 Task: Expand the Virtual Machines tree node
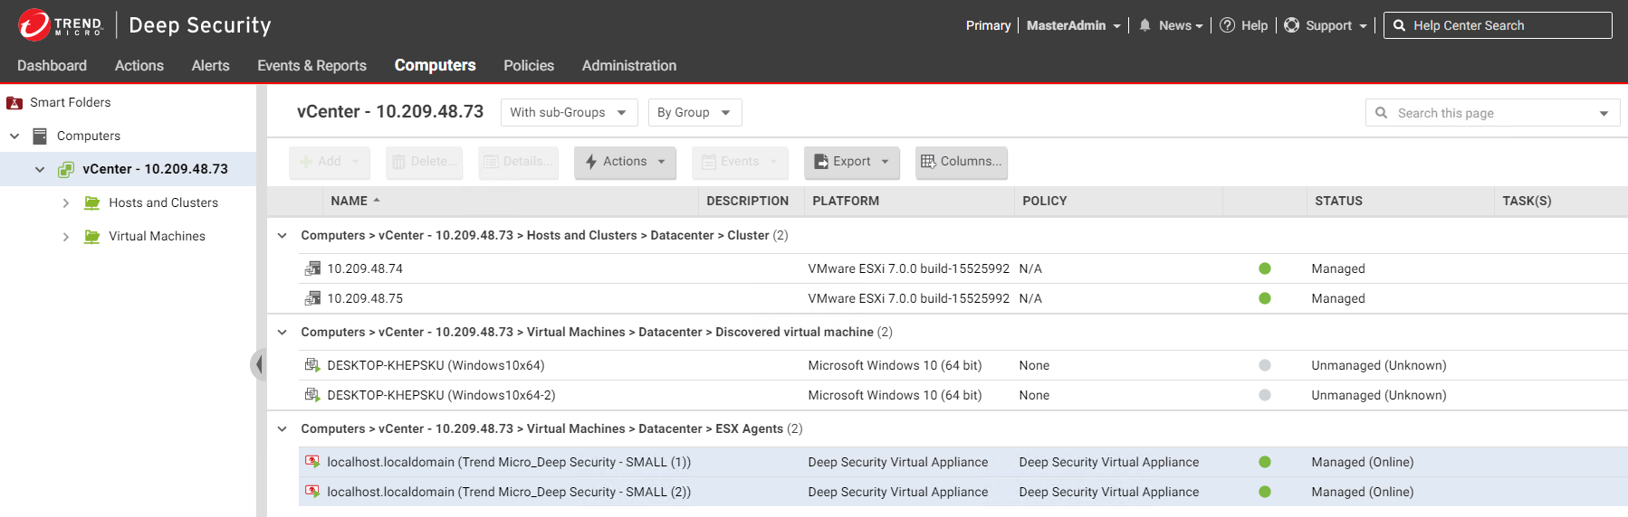pos(65,237)
